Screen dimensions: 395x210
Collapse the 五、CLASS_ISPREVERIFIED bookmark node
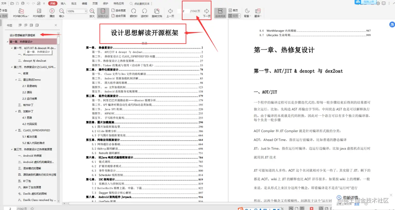[16, 130]
